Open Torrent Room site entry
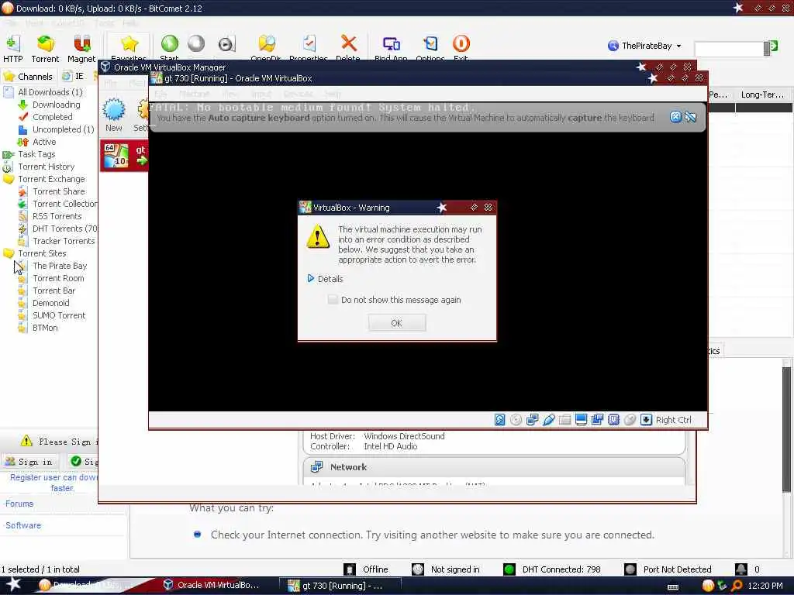This screenshot has width=794, height=595. coord(58,278)
